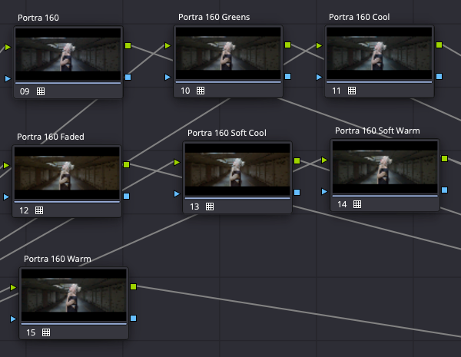Click blue key input of Portra 160 Warm
Screen dimensions: 461x357
(14, 318)
